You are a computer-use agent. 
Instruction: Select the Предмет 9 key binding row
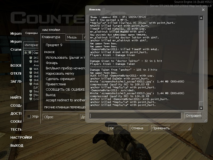pyautogui.click(x=64, y=45)
